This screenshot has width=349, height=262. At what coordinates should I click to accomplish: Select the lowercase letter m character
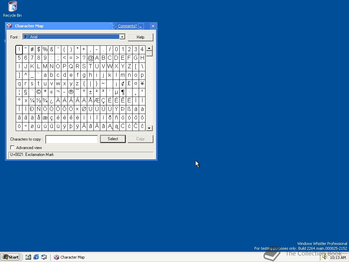(123, 75)
